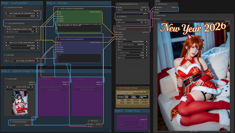235x133 pixels.
Task: Click the latent_image input port on KSampler
Action: click(117, 39)
